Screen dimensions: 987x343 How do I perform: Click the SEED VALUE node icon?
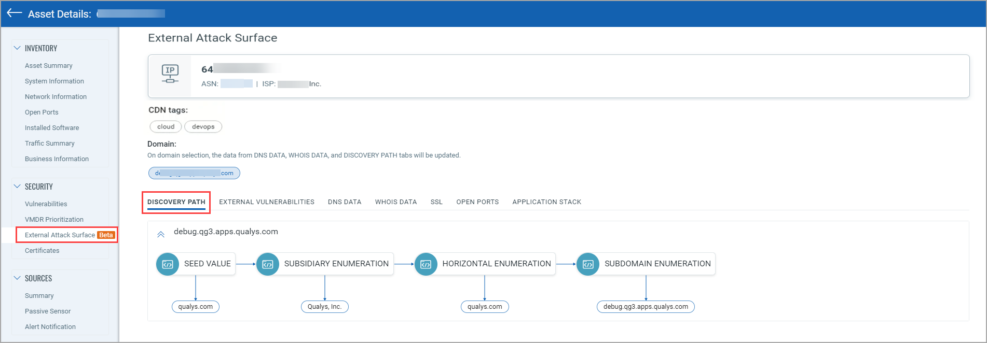point(168,264)
